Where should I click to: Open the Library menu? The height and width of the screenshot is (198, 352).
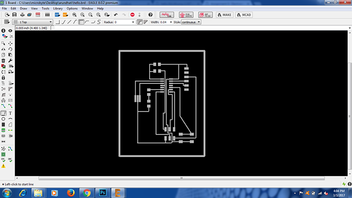tap(58, 8)
